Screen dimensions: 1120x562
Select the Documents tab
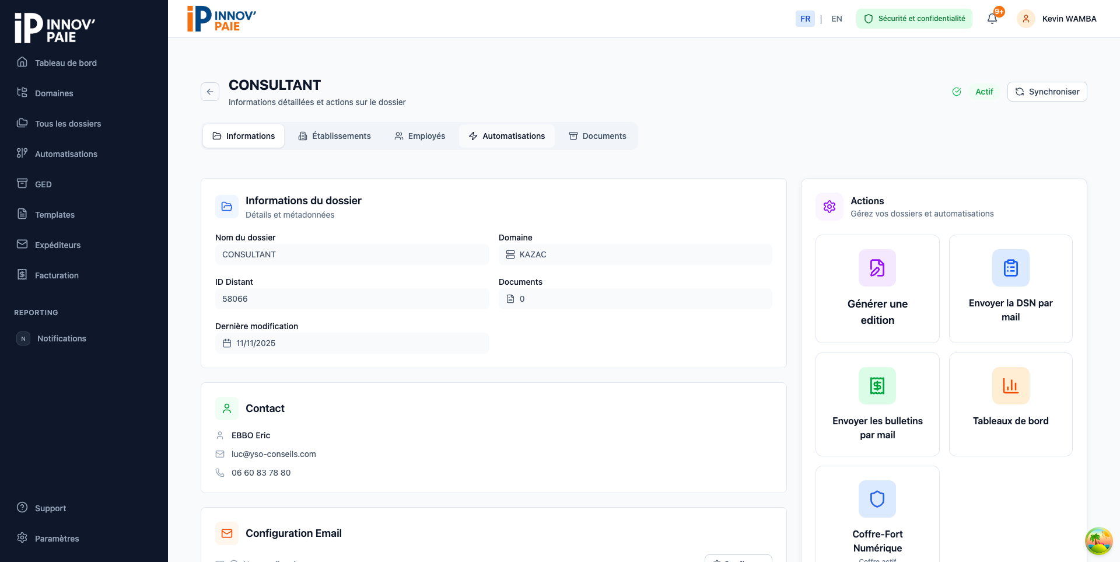click(x=597, y=136)
